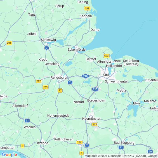Click the Google logo
This screenshot has width=158, height=158.
10,155
